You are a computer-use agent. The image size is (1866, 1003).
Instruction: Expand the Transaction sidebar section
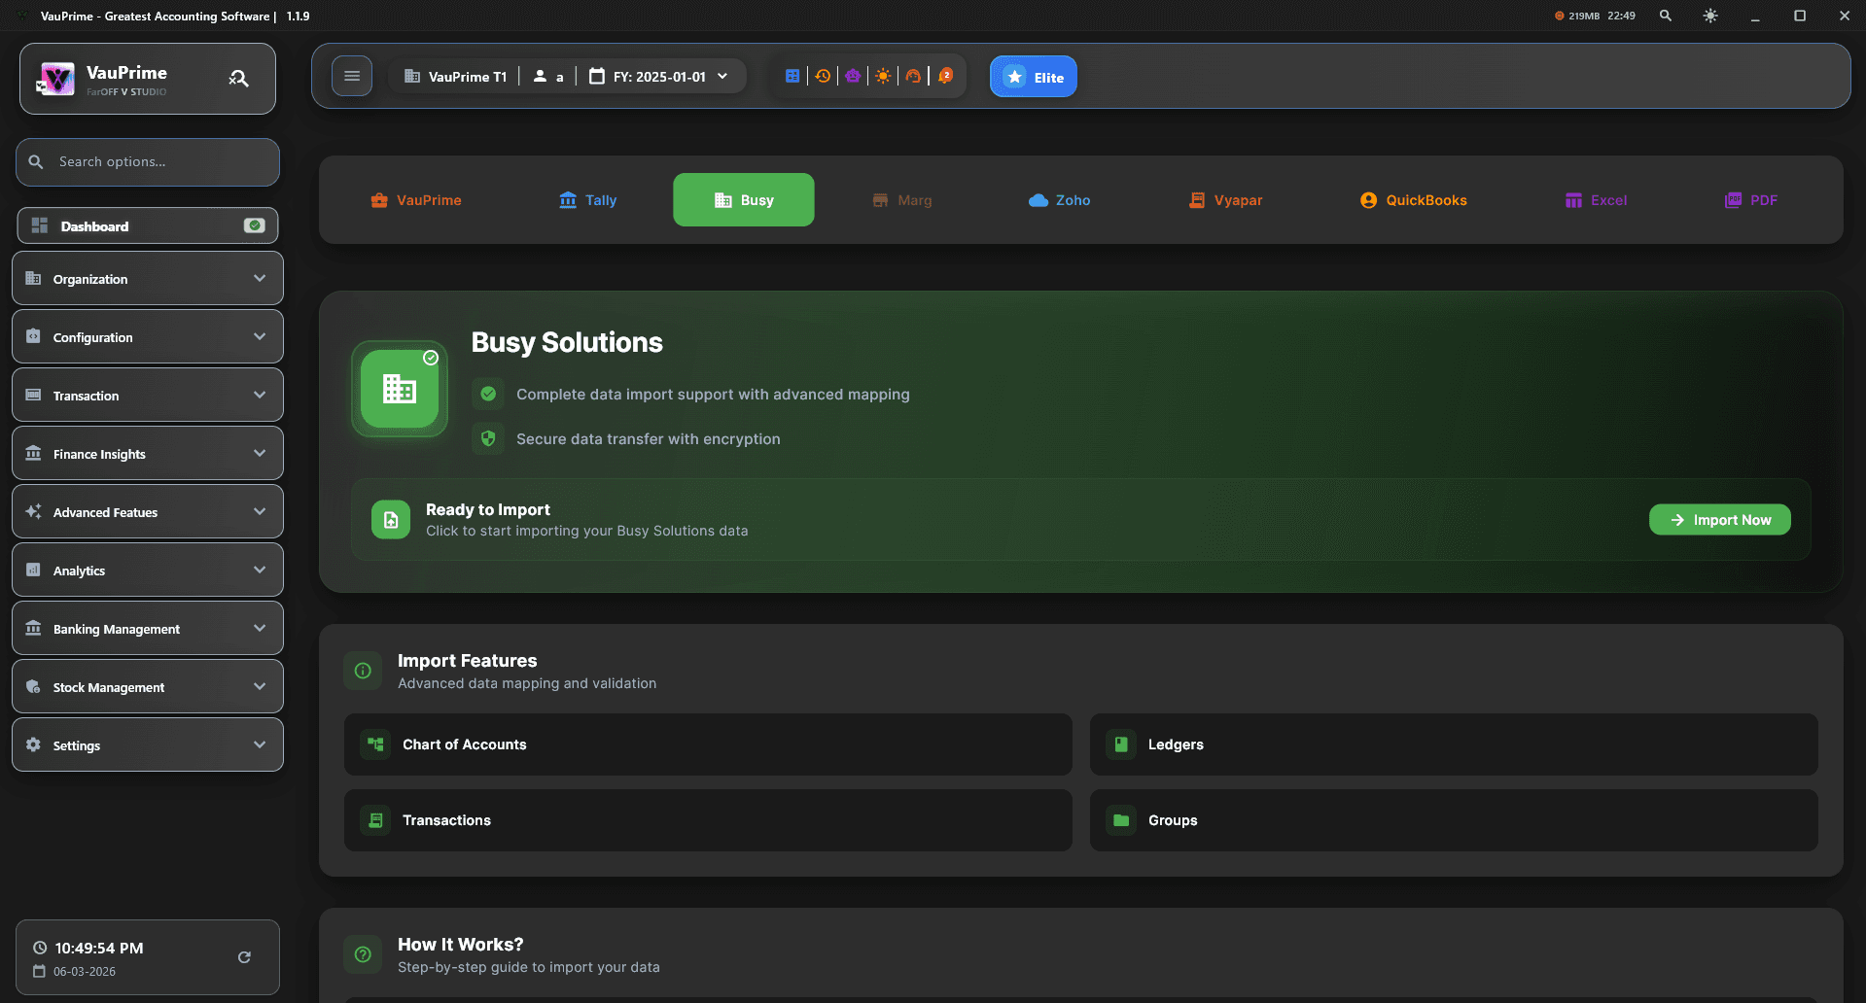pyautogui.click(x=148, y=395)
